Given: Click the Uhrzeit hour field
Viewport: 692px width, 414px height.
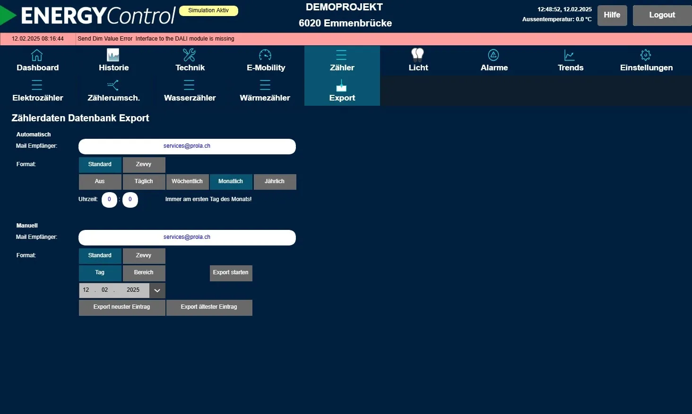Looking at the screenshot, I should point(109,200).
